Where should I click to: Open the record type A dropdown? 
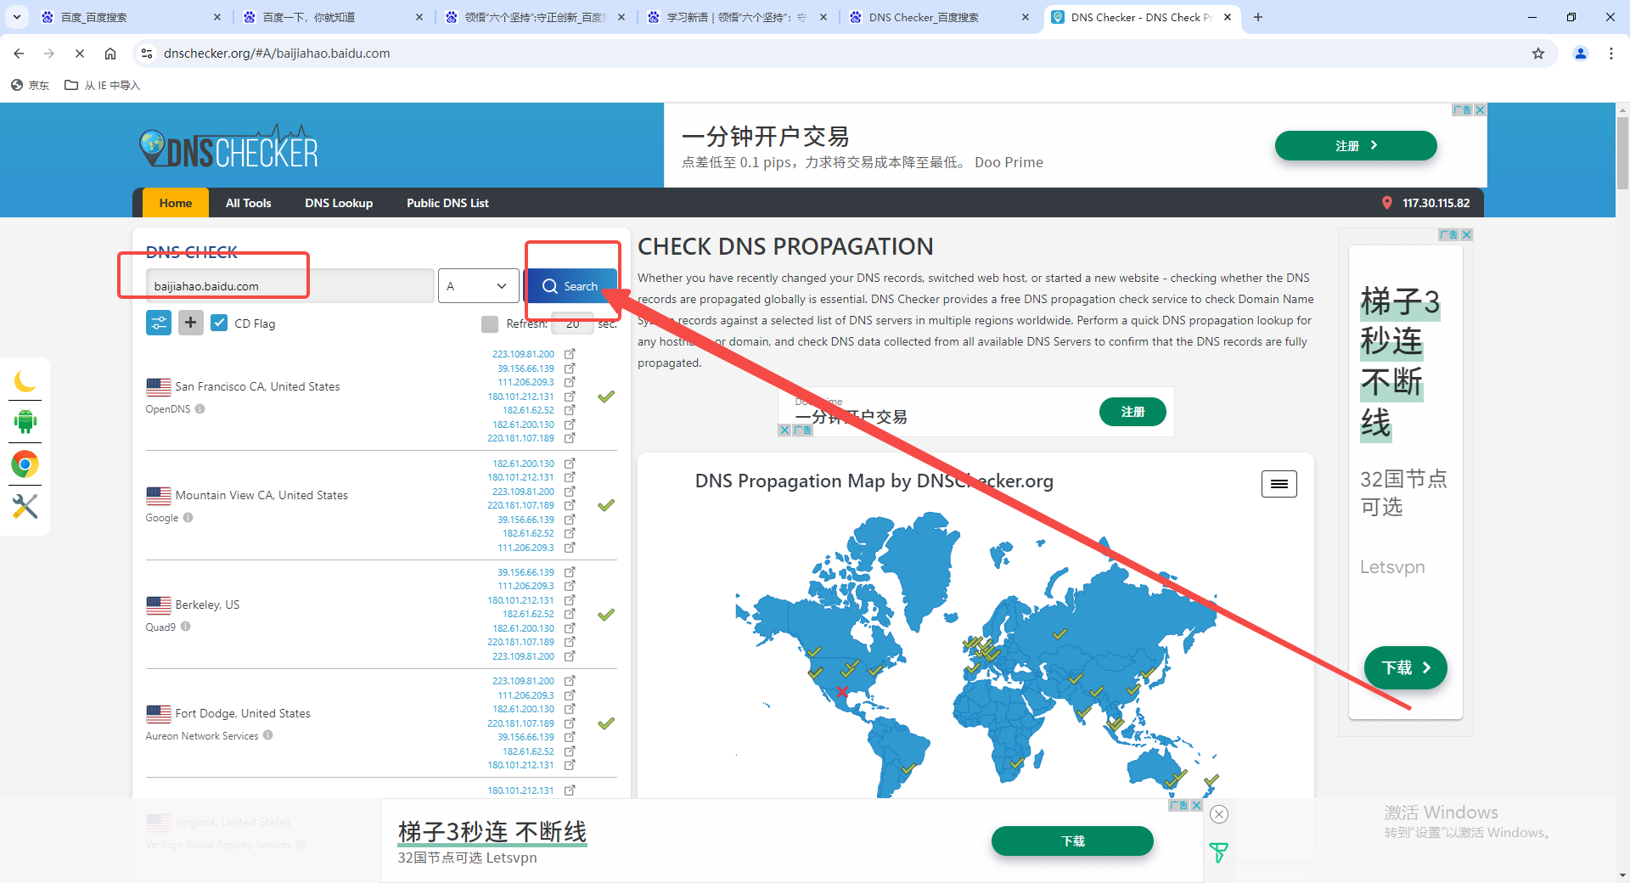point(478,286)
